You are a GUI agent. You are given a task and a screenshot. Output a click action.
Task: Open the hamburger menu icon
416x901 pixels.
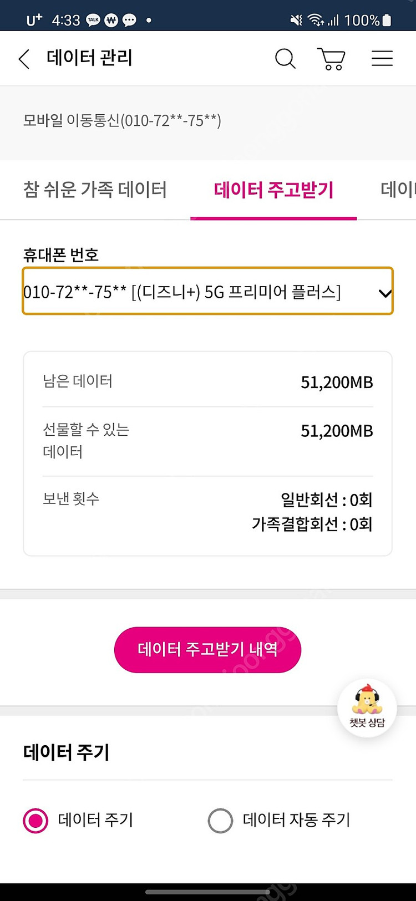pos(382,59)
